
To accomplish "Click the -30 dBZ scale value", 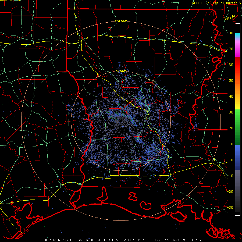I will [x=230, y=207].
